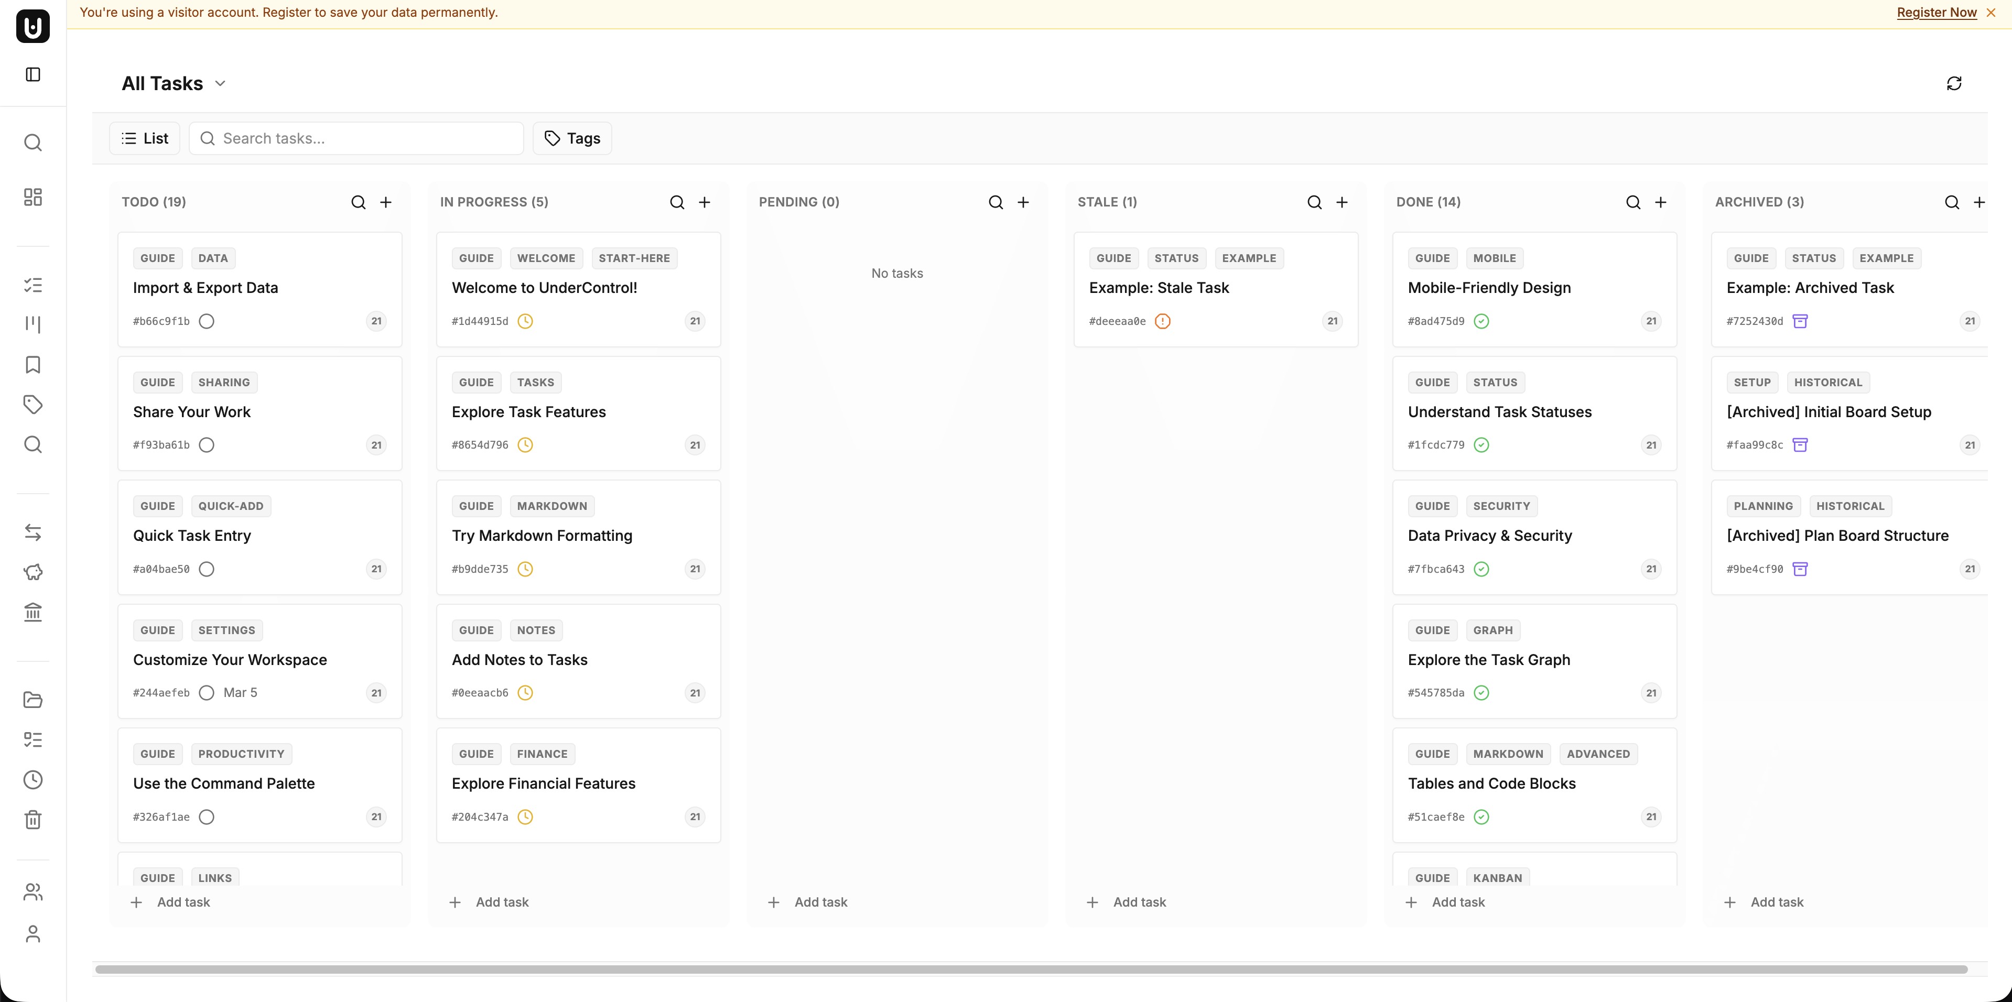The image size is (2012, 1002).
Task: Open the folder icon in sidebar
Action: click(x=33, y=700)
